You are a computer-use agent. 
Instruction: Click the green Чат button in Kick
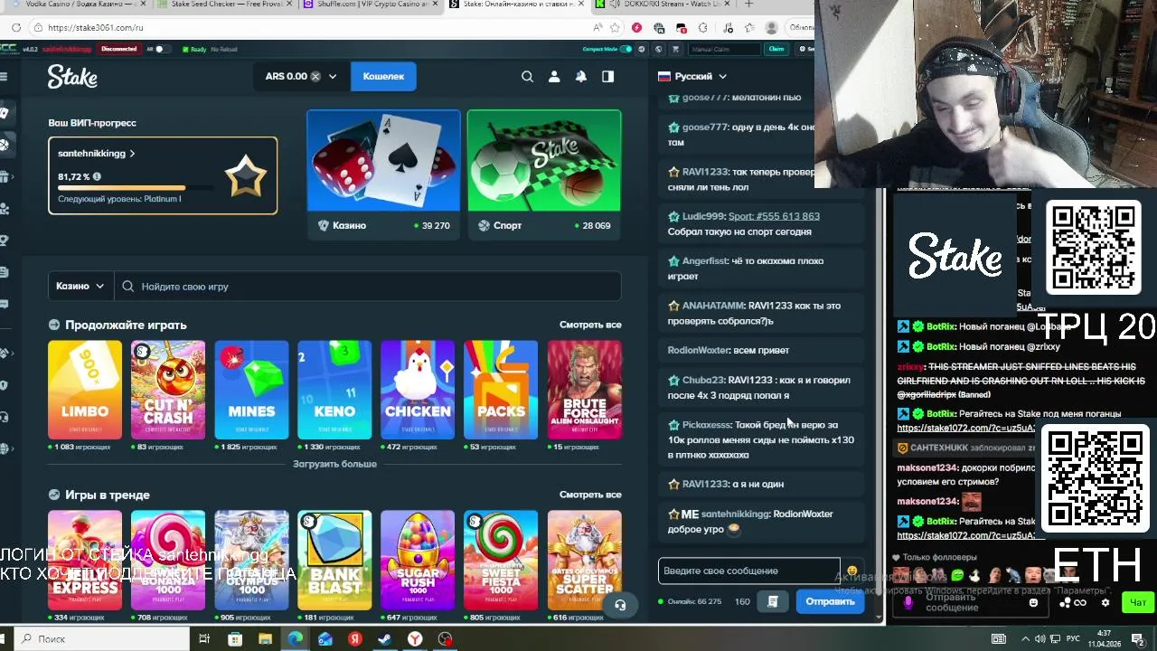(x=1137, y=603)
